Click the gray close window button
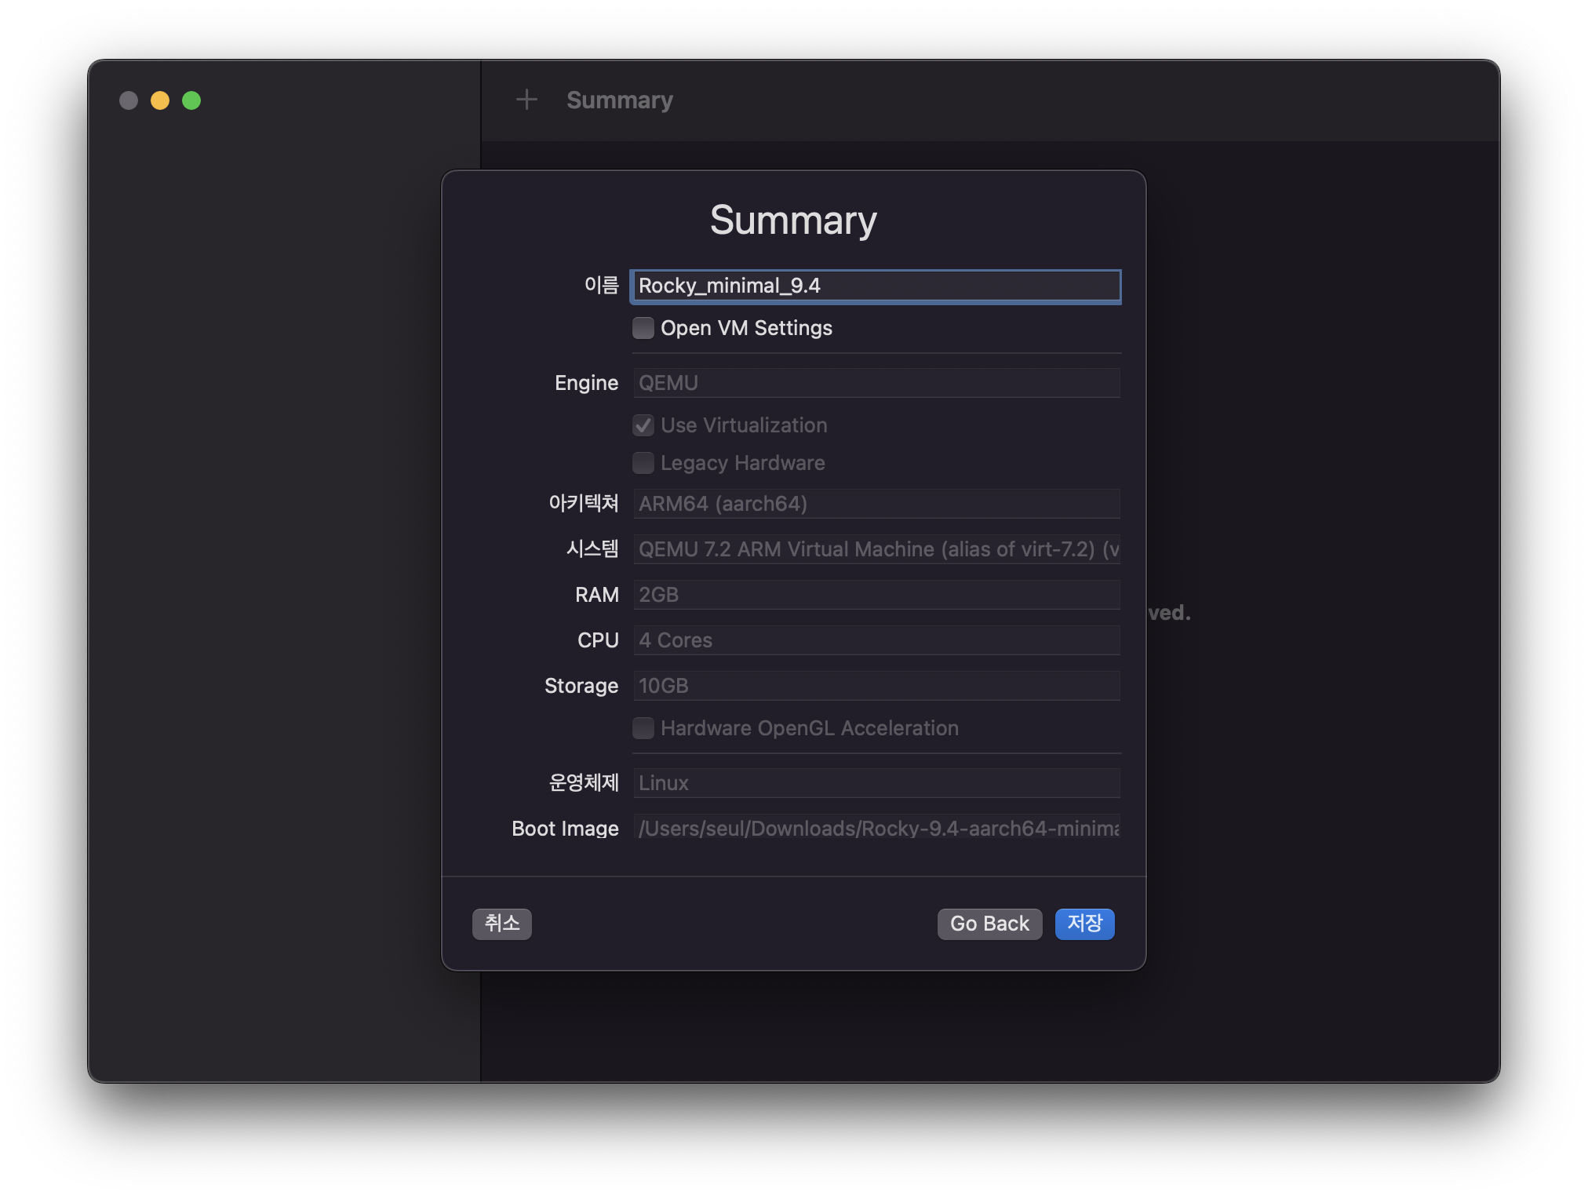 (129, 100)
